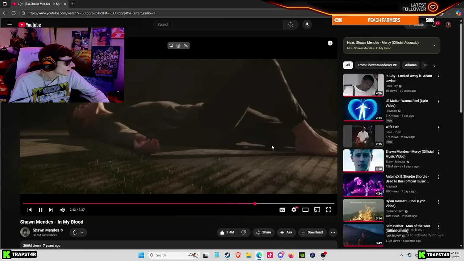Click the Windows taskbar search box
This screenshot has height=261, width=464.
pos(173,255)
